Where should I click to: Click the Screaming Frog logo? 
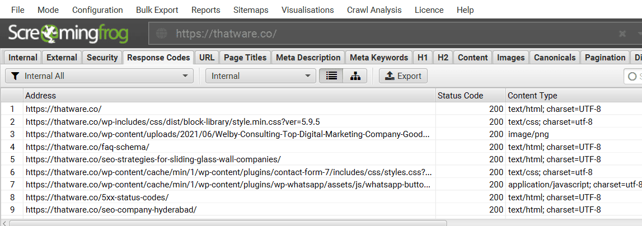[x=68, y=34]
